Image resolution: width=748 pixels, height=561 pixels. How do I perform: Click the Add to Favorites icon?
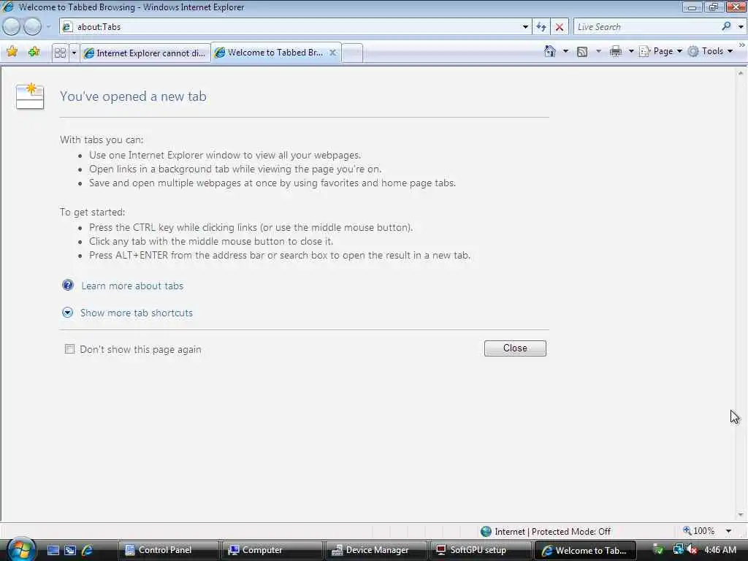tap(34, 52)
